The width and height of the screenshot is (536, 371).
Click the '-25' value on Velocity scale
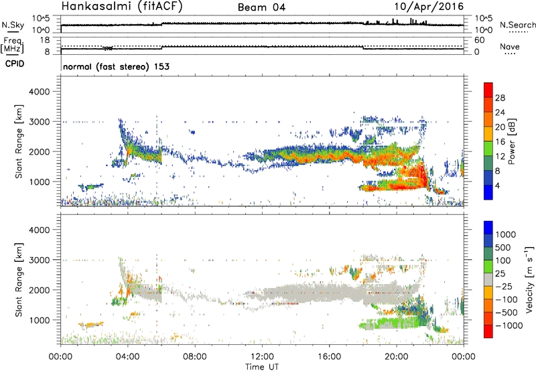coord(503,287)
